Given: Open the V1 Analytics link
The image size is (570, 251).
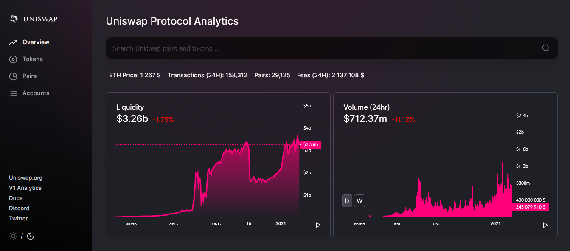Looking at the screenshot, I should click(x=25, y=188).
